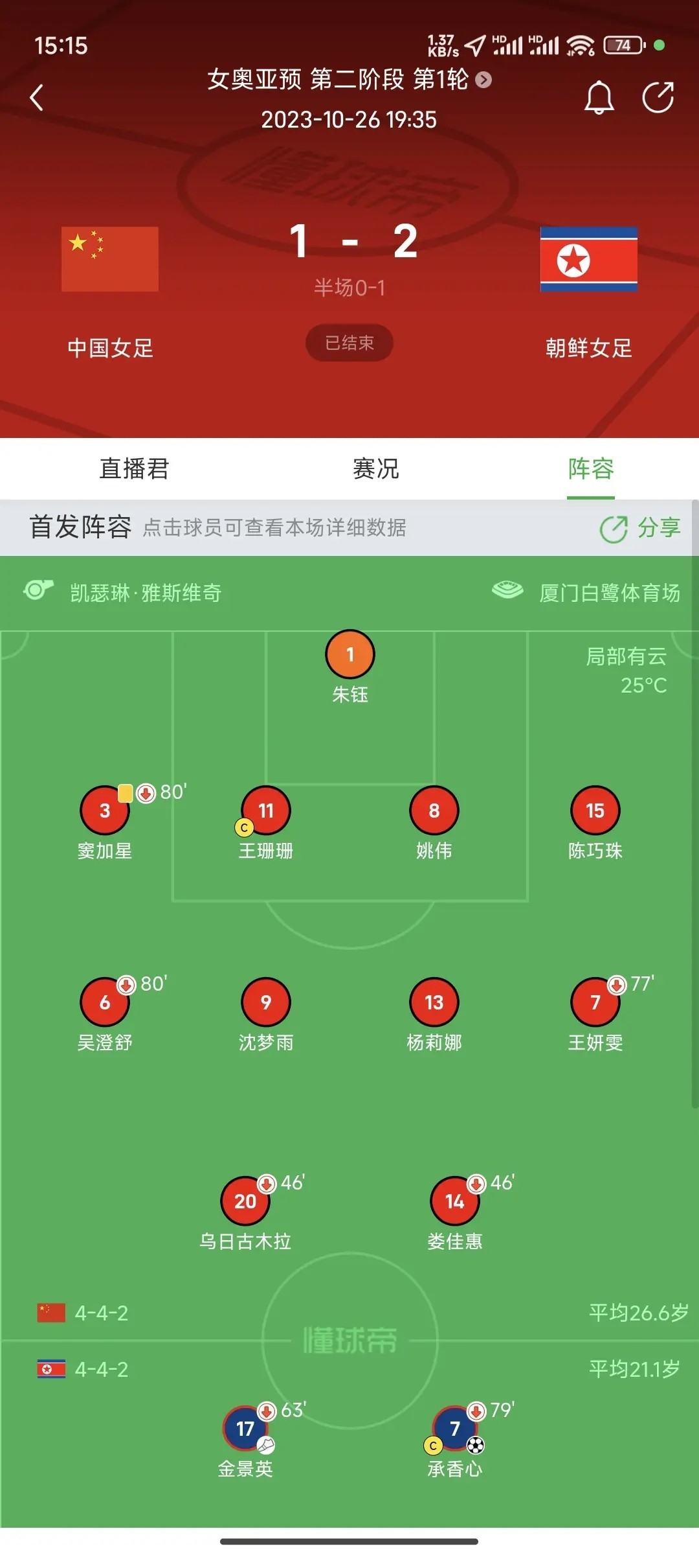
Task: Switch to the 赛况 tab
Action: click(x=375, y=468)
